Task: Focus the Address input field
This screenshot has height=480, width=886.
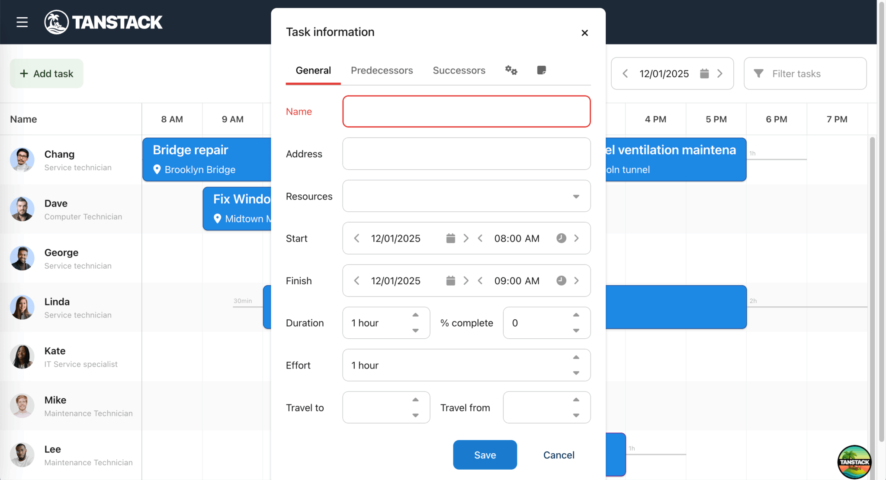Action: 466,154
